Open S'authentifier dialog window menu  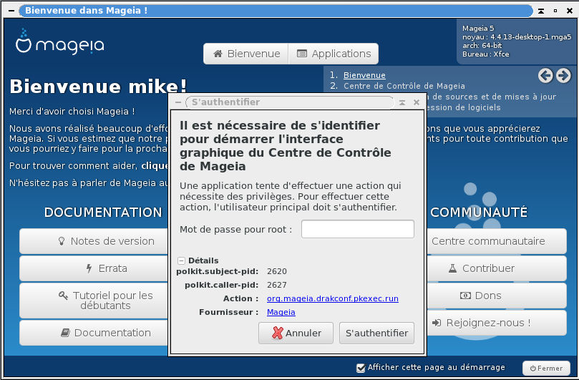pyautogui.click(x=178, y=102)
